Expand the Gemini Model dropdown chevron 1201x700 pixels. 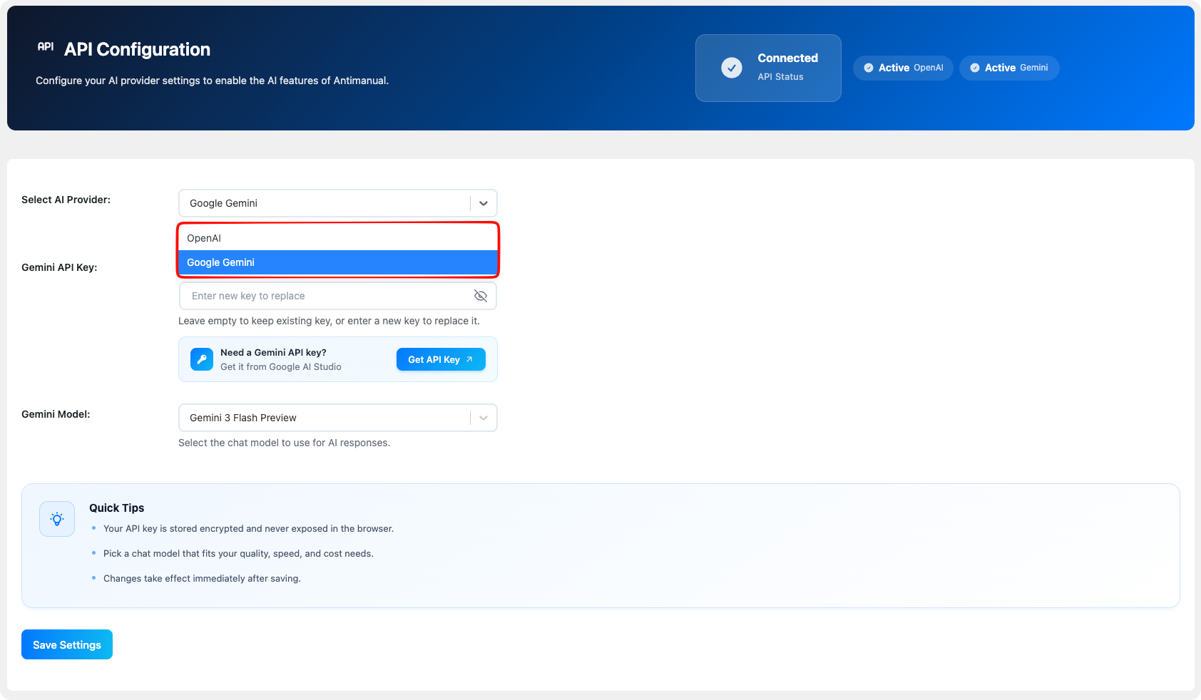click(x=483, y=418)
